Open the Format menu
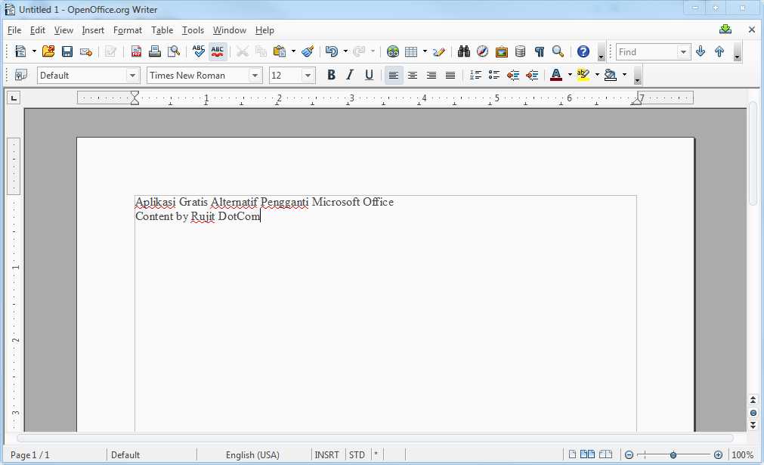The image size is (764, 465). [128, 30]
